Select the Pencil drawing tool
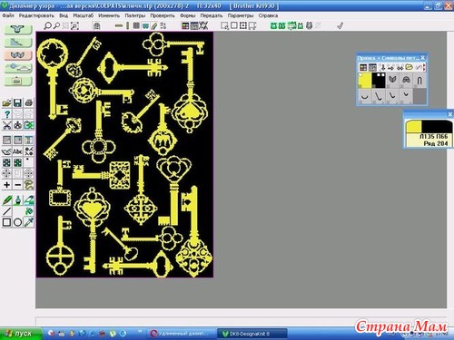Image resolution: width=454 pixels, height=340 pixels. click(7, 200)
